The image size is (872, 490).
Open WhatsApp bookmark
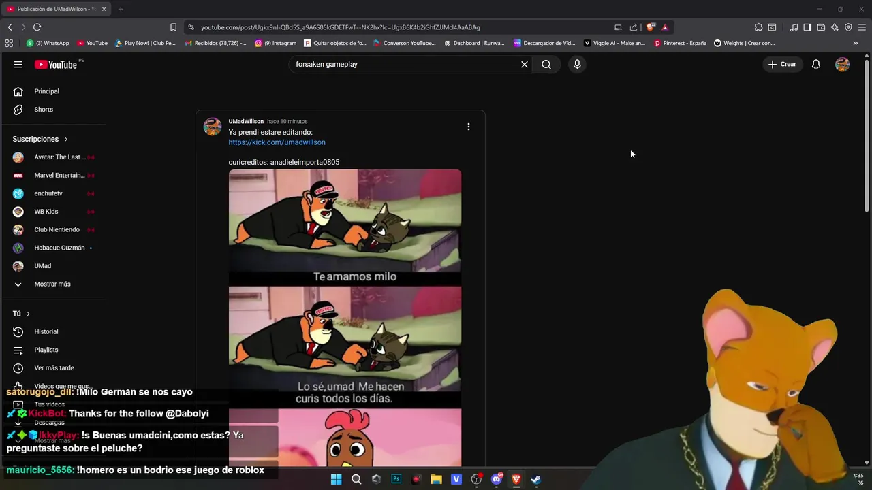point(48,43)
